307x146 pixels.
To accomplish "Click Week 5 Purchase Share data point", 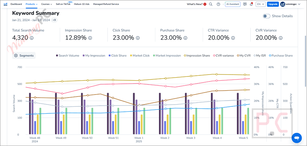I will point(245,105).
